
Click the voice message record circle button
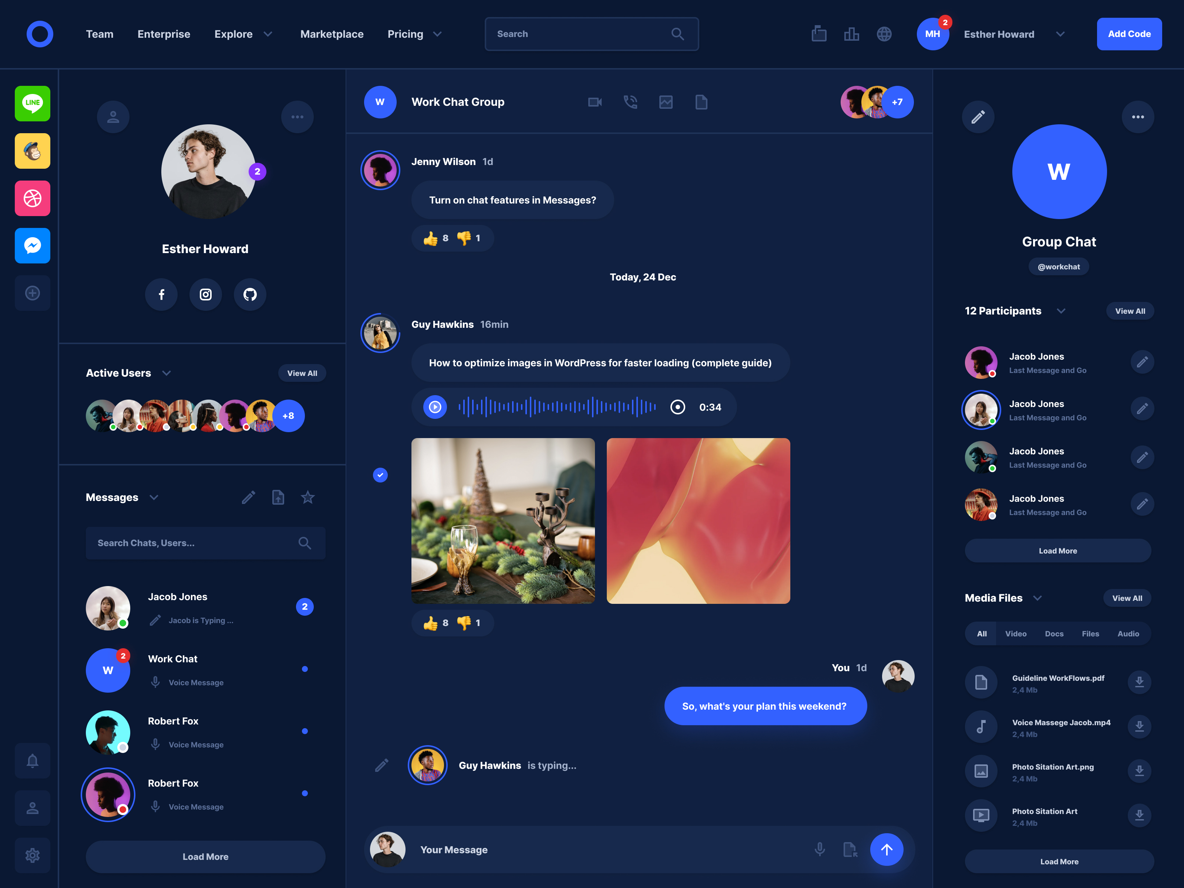pyautogui.click(x=677, y=407)
